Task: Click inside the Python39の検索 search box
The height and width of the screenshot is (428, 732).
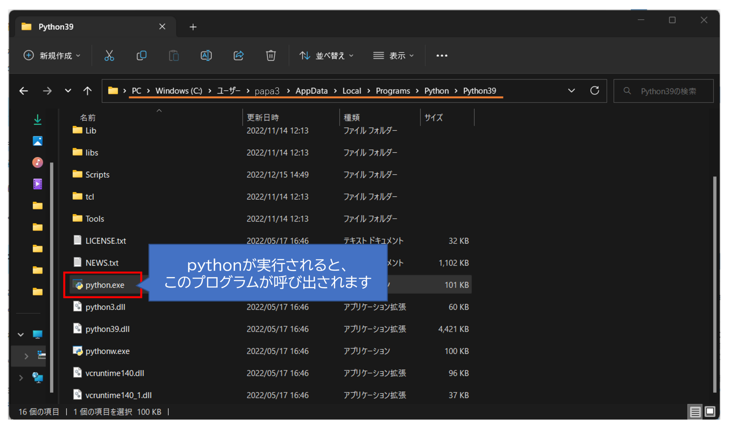Action: click(x=663, y=91)
